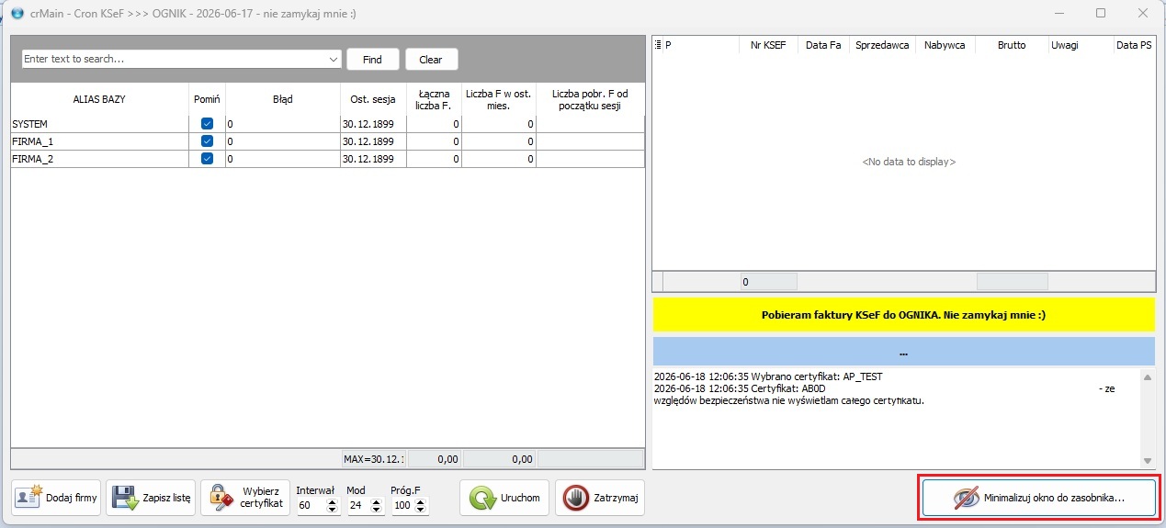This screenshot has height=528, width=1166.
Task: Open the search box dropdown arrow
Action: click(334, 59)
